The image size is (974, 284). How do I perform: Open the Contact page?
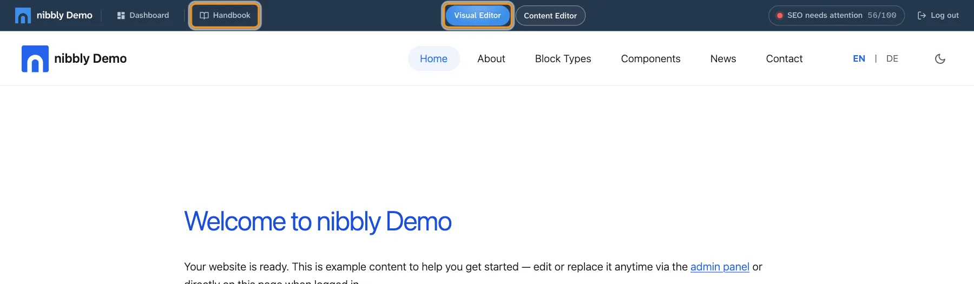coord(784,58)
